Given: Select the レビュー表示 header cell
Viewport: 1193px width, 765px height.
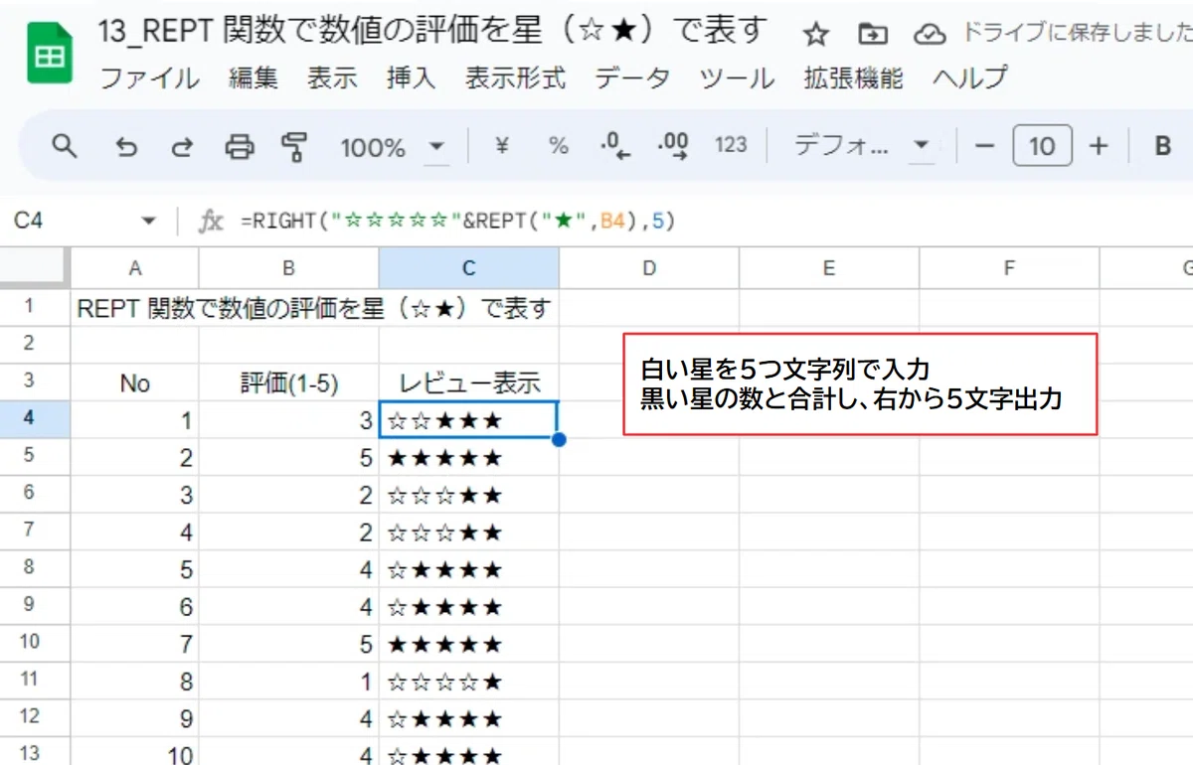Looking at the screenshot, I should click(469, 382).
